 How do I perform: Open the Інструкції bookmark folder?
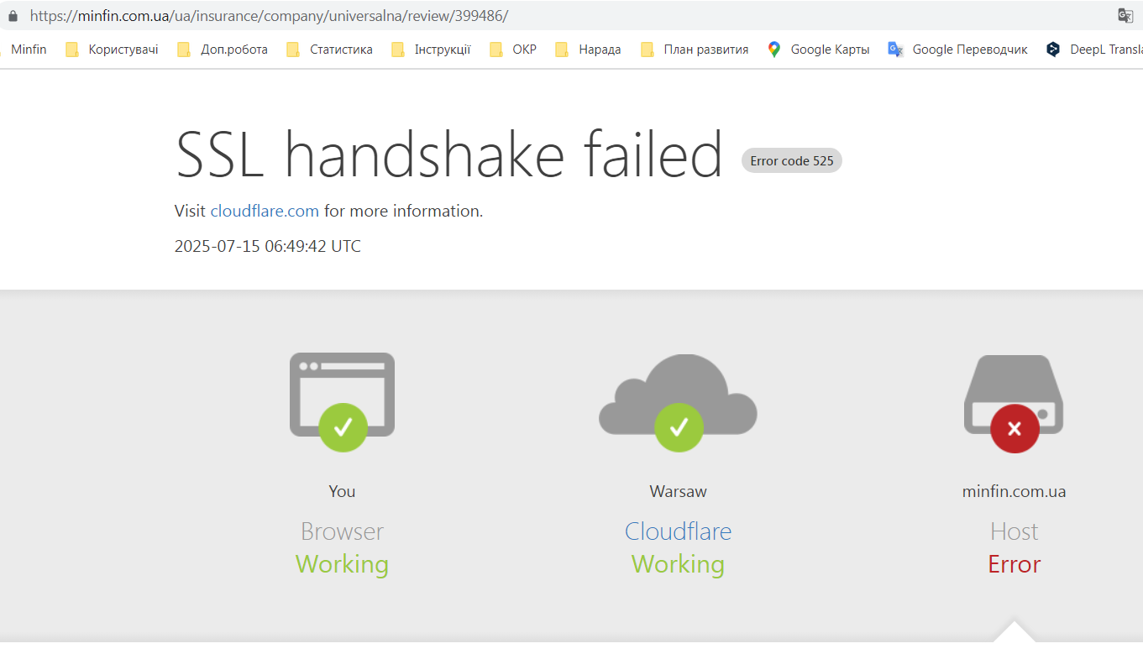point(431,50)
